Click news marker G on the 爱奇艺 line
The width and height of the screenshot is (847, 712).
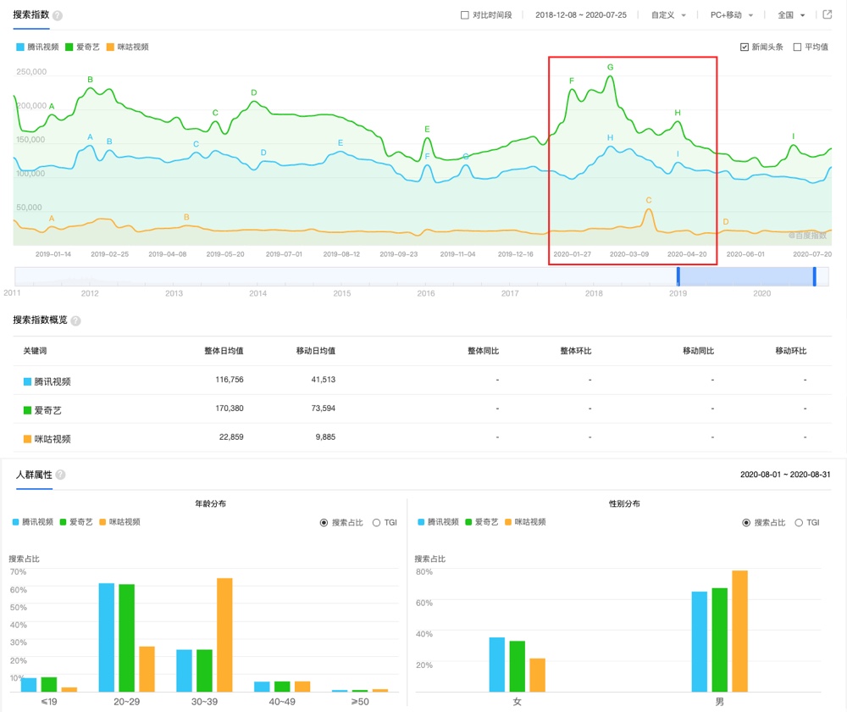(x=611, y=67)
